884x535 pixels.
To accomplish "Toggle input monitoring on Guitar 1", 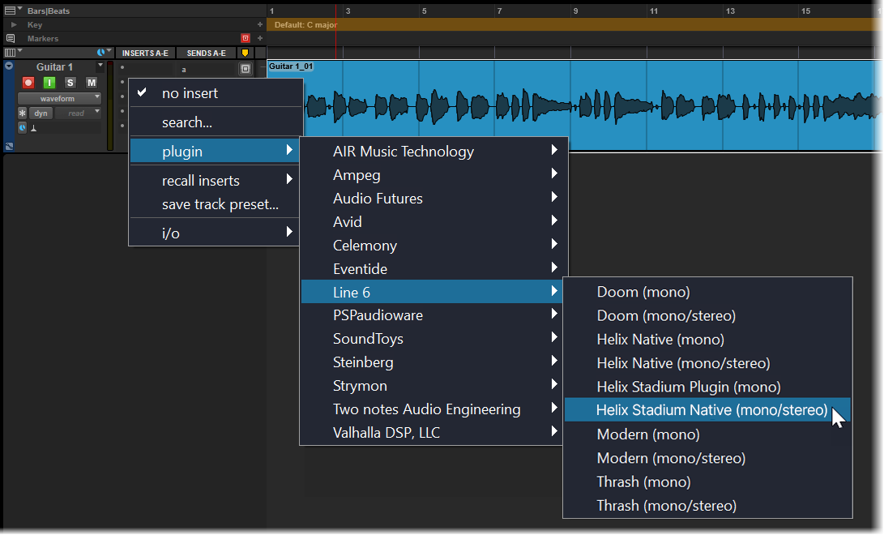I will (x=49, y=83).
